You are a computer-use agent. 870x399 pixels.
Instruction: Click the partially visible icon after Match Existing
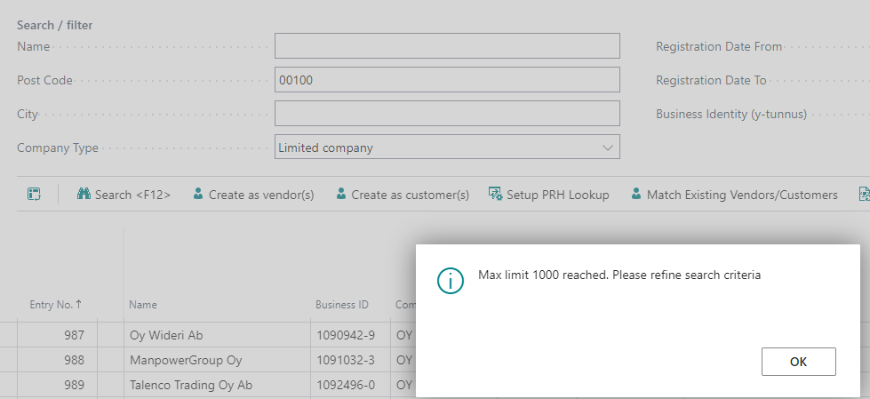pos(865,195)
